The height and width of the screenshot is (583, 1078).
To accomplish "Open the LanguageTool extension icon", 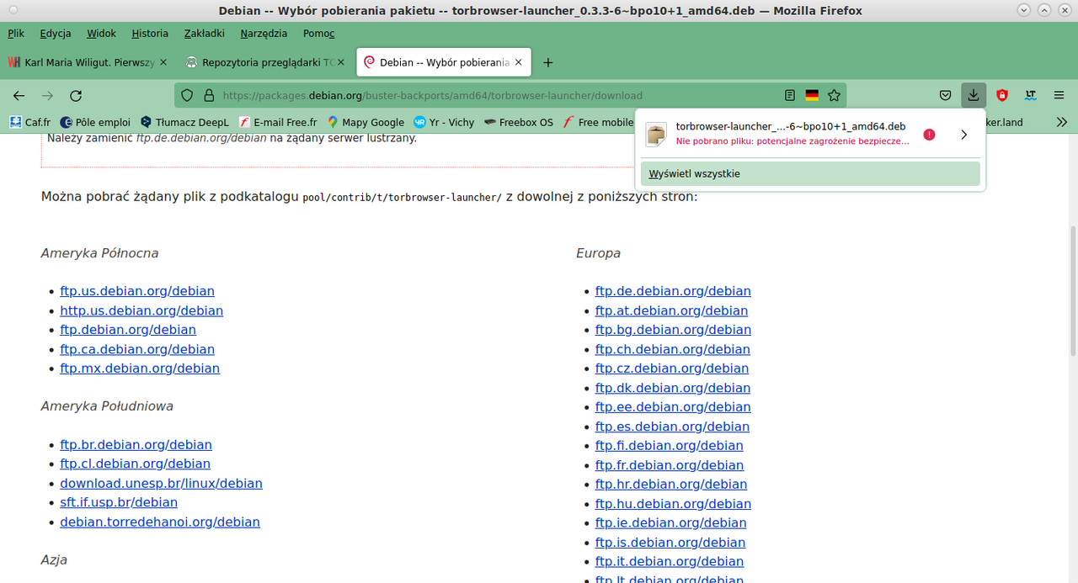I will click(1031, 96).
